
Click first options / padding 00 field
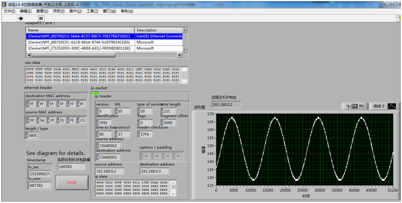[145, 156]
